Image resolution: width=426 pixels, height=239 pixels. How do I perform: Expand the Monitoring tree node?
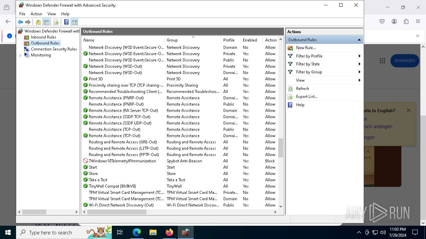pos(20,55)
